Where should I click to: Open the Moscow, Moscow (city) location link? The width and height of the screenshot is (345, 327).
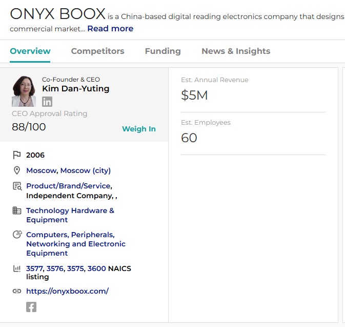pyautogui.click(x=68, y=170)
